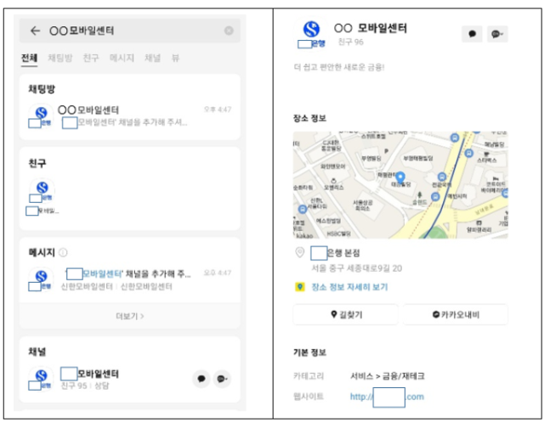Go back using the left arrow icon
The width and height of the screenshot is (550, 428).
(35, 31)
